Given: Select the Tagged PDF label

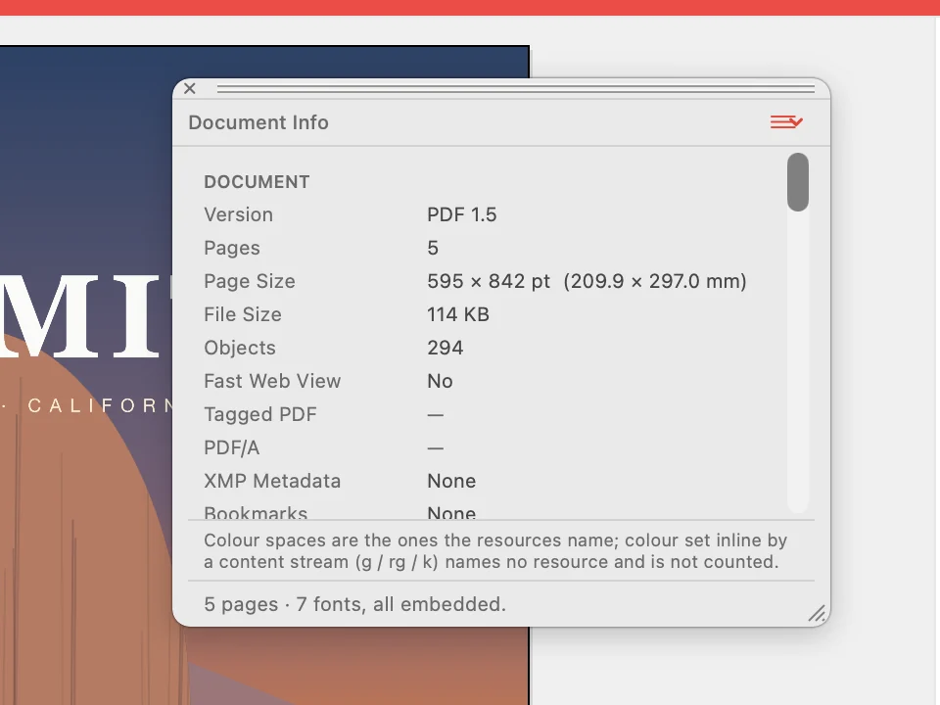Looking at the screenshot, I should point(260,414).
